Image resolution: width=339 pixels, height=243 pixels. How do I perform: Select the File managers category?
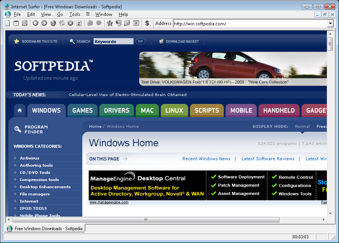pyautogui.click(x=35, y=194)
